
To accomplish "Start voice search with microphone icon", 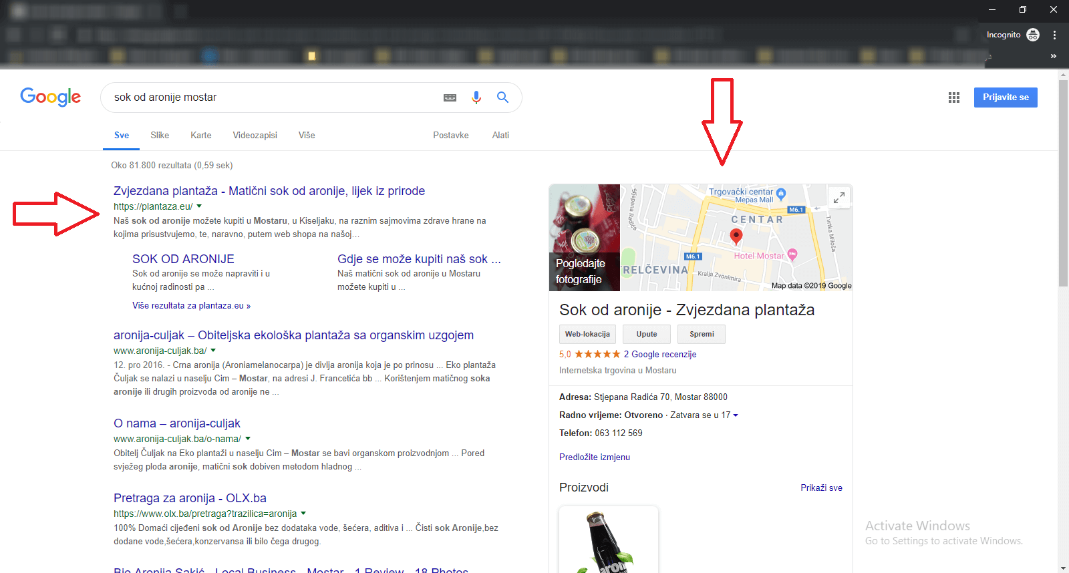I will [476, 98].
